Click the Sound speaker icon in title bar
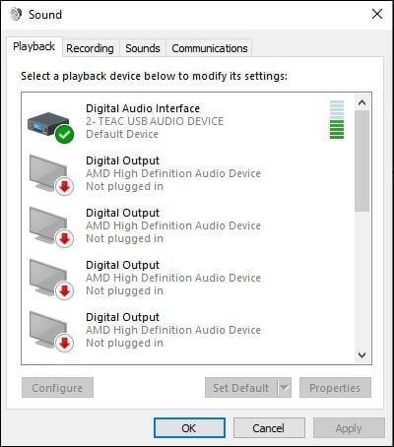This screenshot has width=394, height=447. pos(16,14)
